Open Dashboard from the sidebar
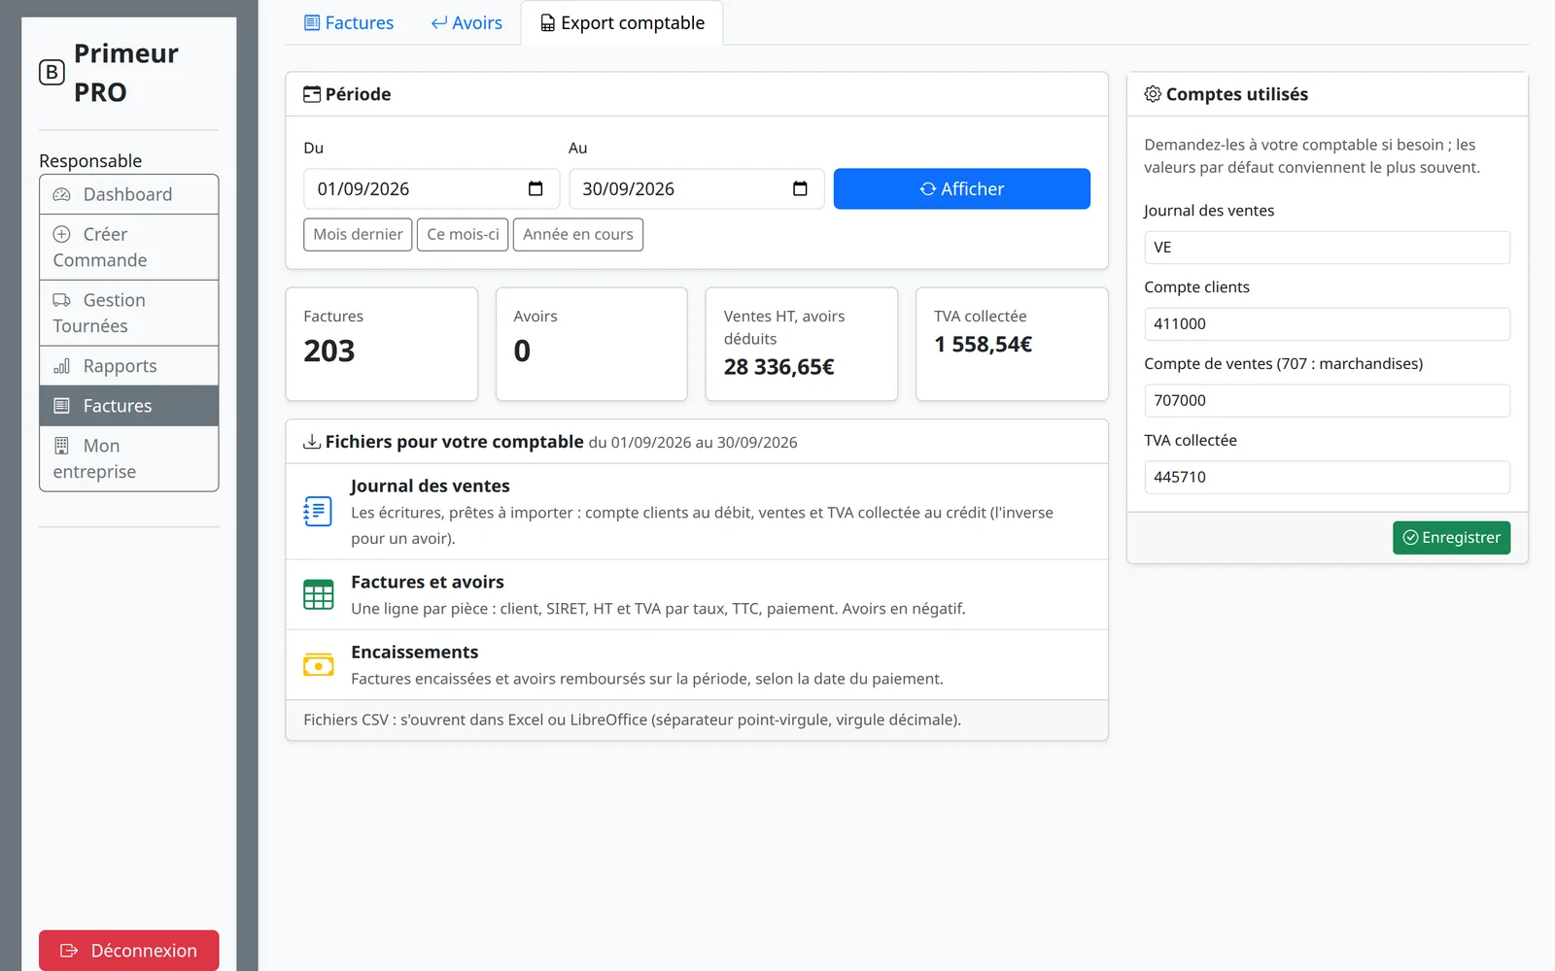1555x971 pixels. point(128,194)
